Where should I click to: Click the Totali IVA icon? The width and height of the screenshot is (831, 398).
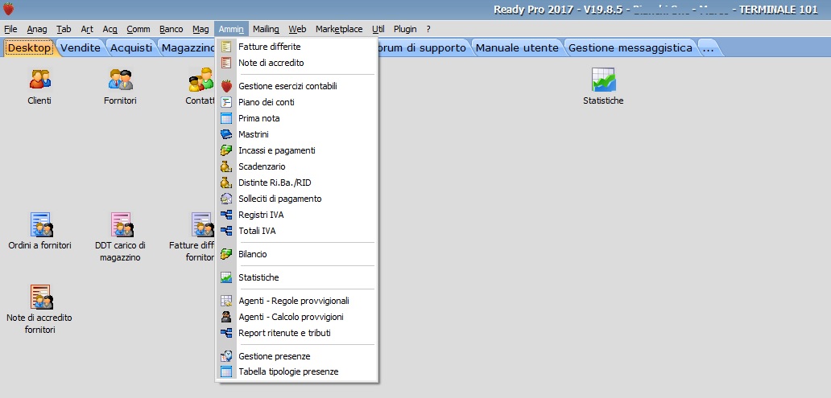tap(226, 231)
